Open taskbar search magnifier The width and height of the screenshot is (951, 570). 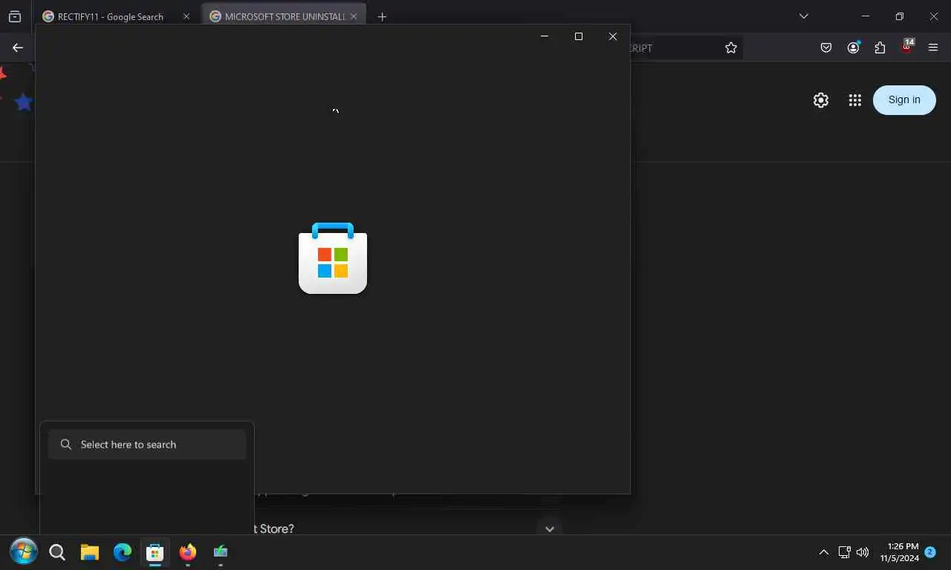[57, 551]
